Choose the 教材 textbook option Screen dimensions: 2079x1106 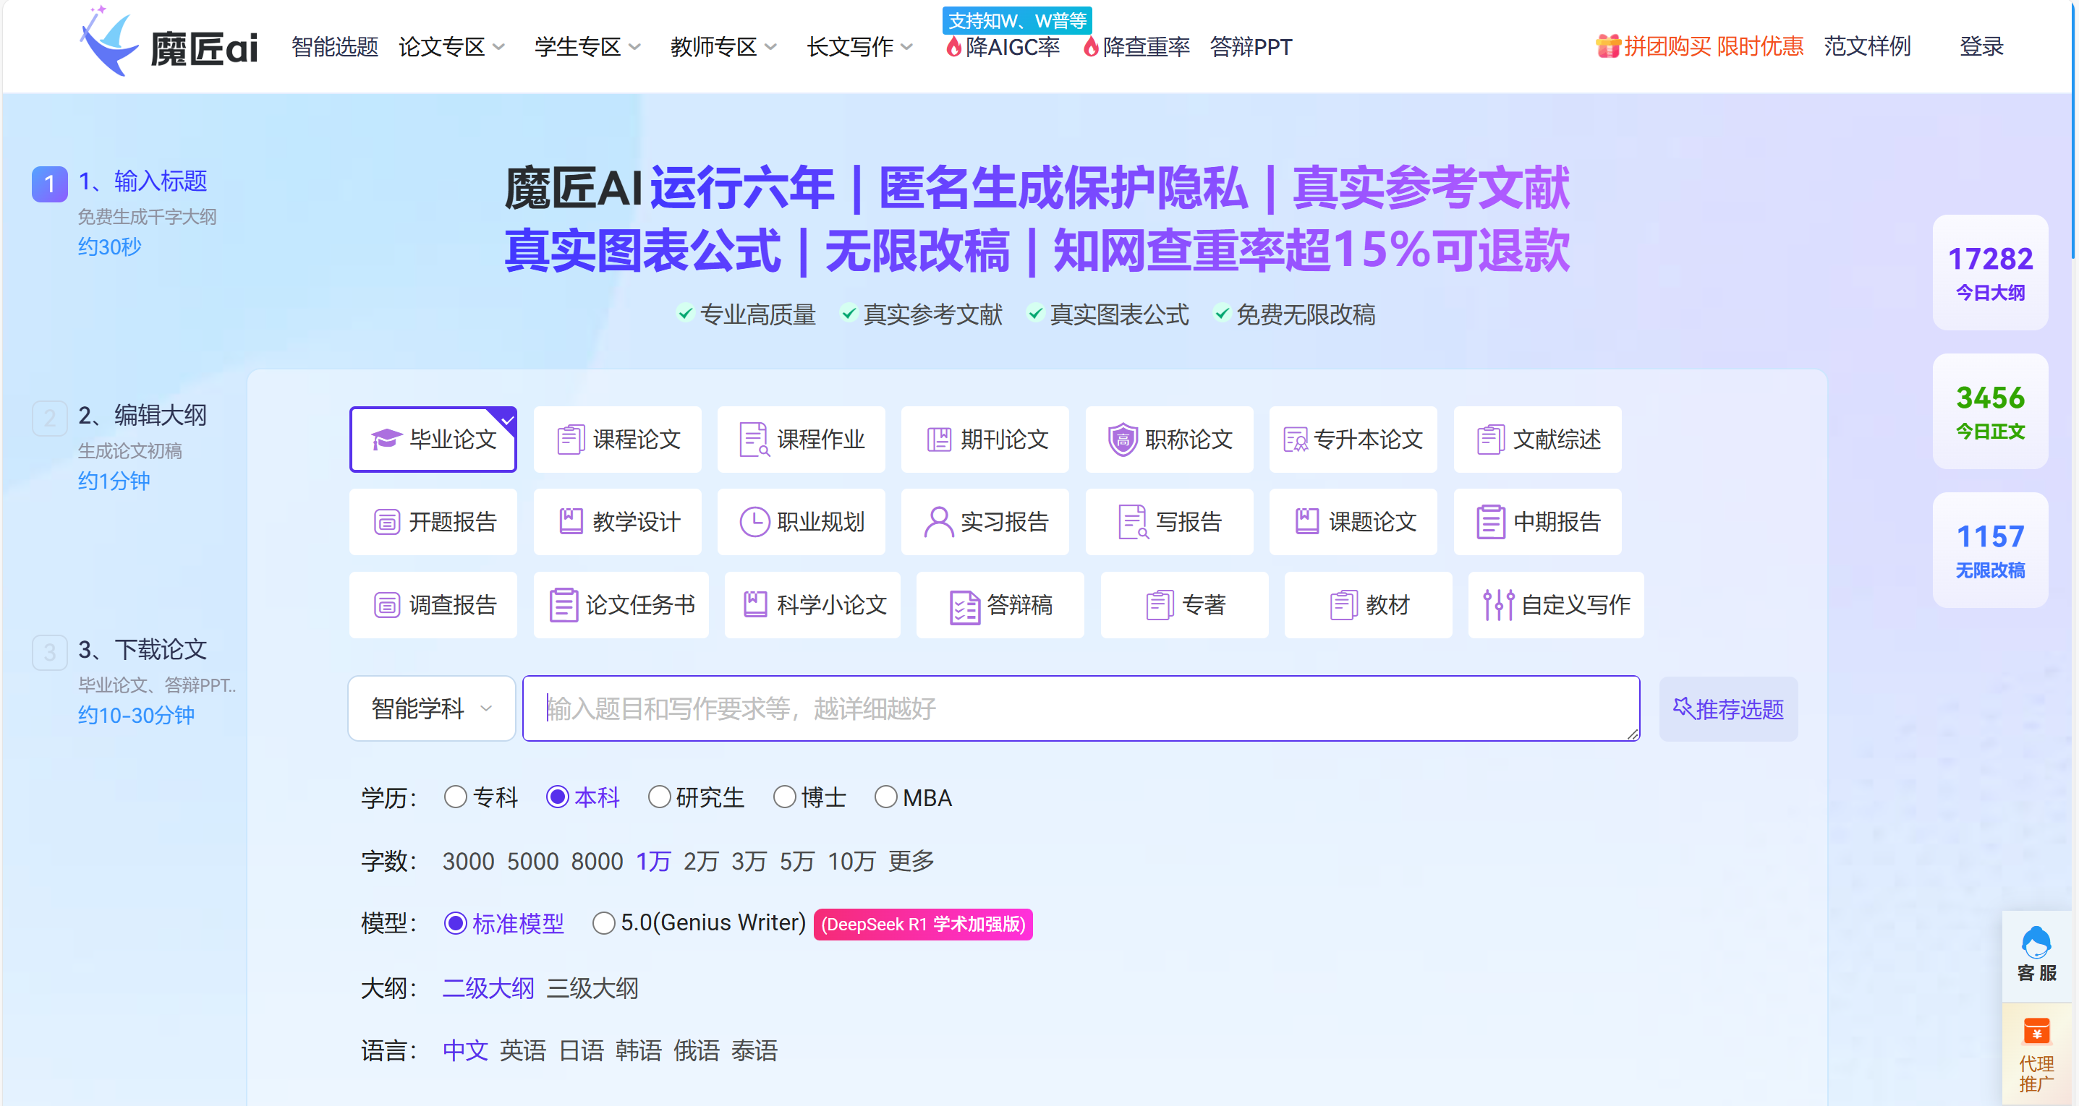1369,605
